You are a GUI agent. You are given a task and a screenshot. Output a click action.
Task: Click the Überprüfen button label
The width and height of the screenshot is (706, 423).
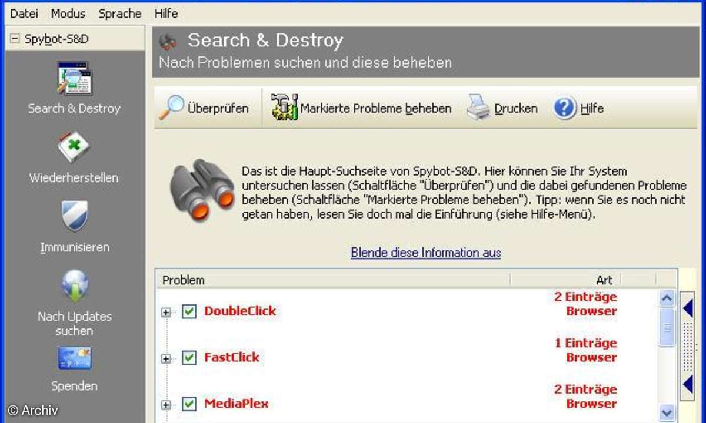(218, 109)
